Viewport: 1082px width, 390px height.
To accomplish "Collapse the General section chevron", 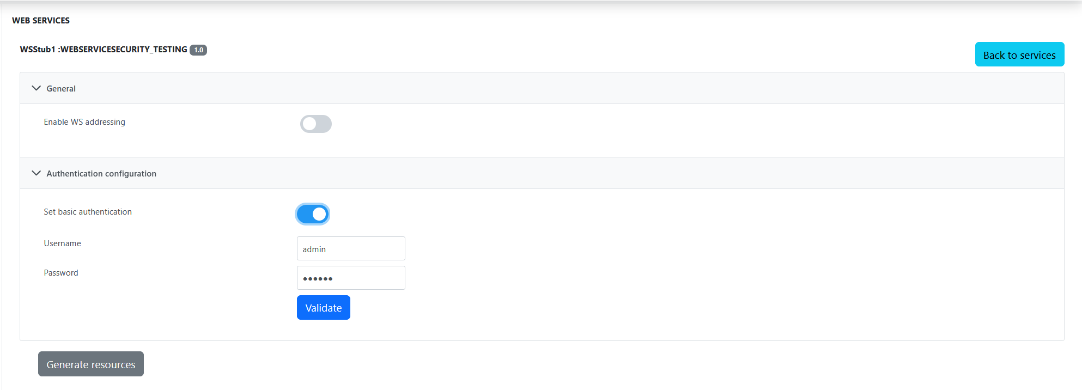I will (x=36, y=88).
